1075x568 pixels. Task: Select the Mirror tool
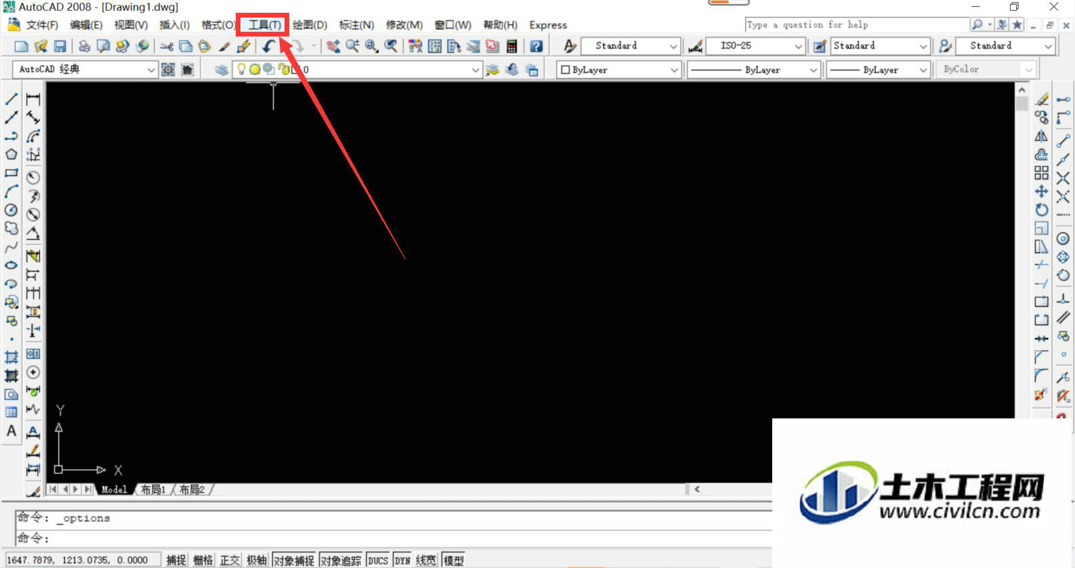pyautogui.click(x=1042, y=136)
